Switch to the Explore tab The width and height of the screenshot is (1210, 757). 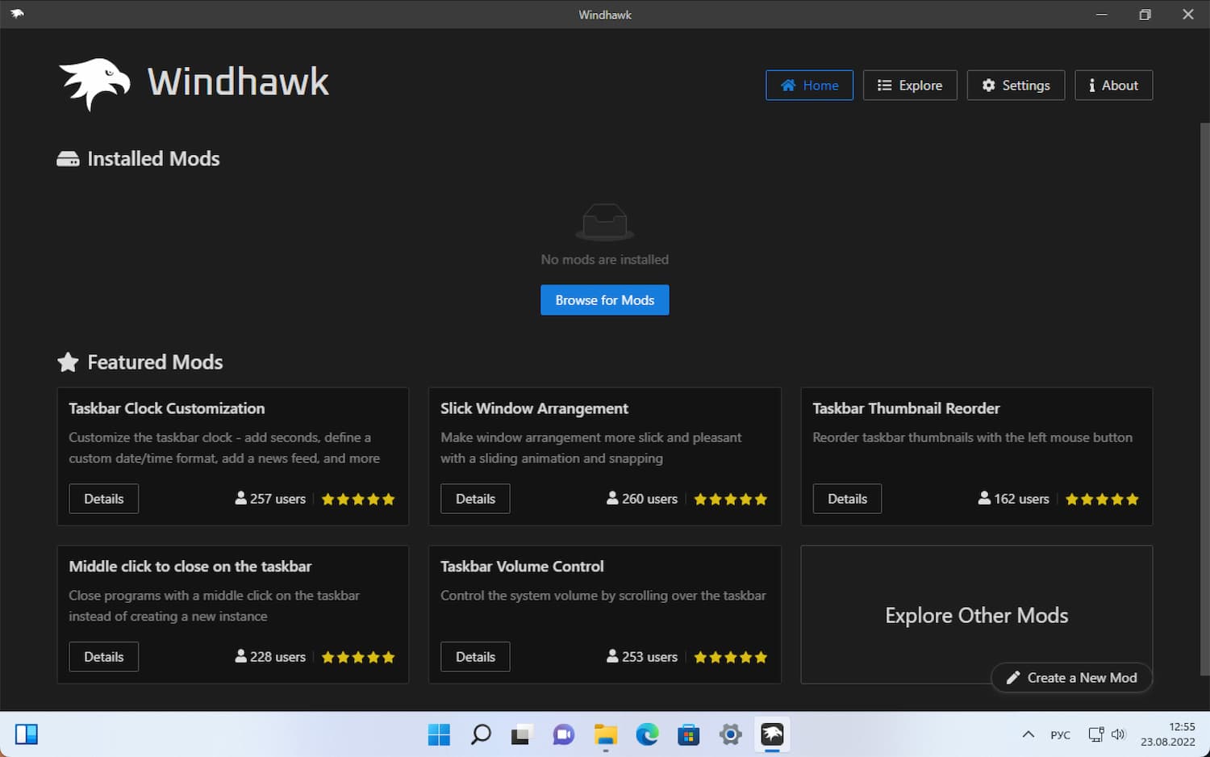[910, 86]
